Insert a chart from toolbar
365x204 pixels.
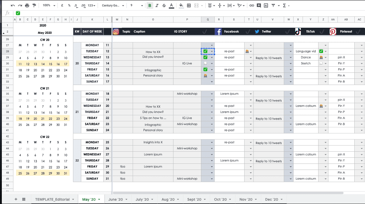266,5
